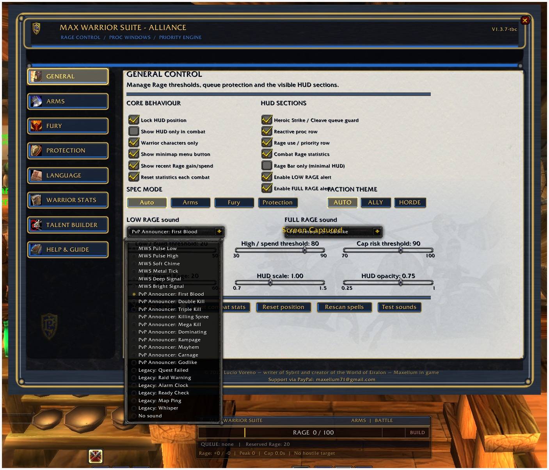The image size is (549, 470).
Task: Toggle Enable LOW RAGE alert checkbox
Action: [x=267, y=177]
